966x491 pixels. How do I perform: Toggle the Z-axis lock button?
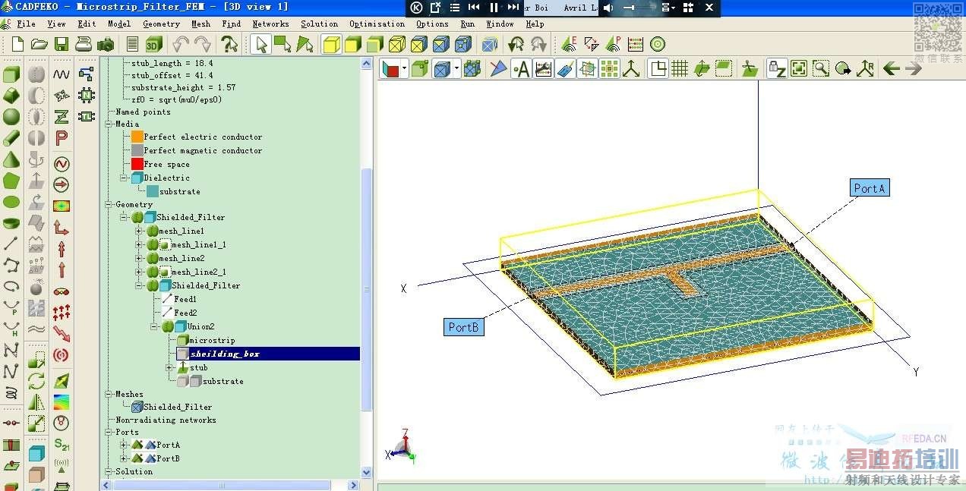[x=776, y=69]
